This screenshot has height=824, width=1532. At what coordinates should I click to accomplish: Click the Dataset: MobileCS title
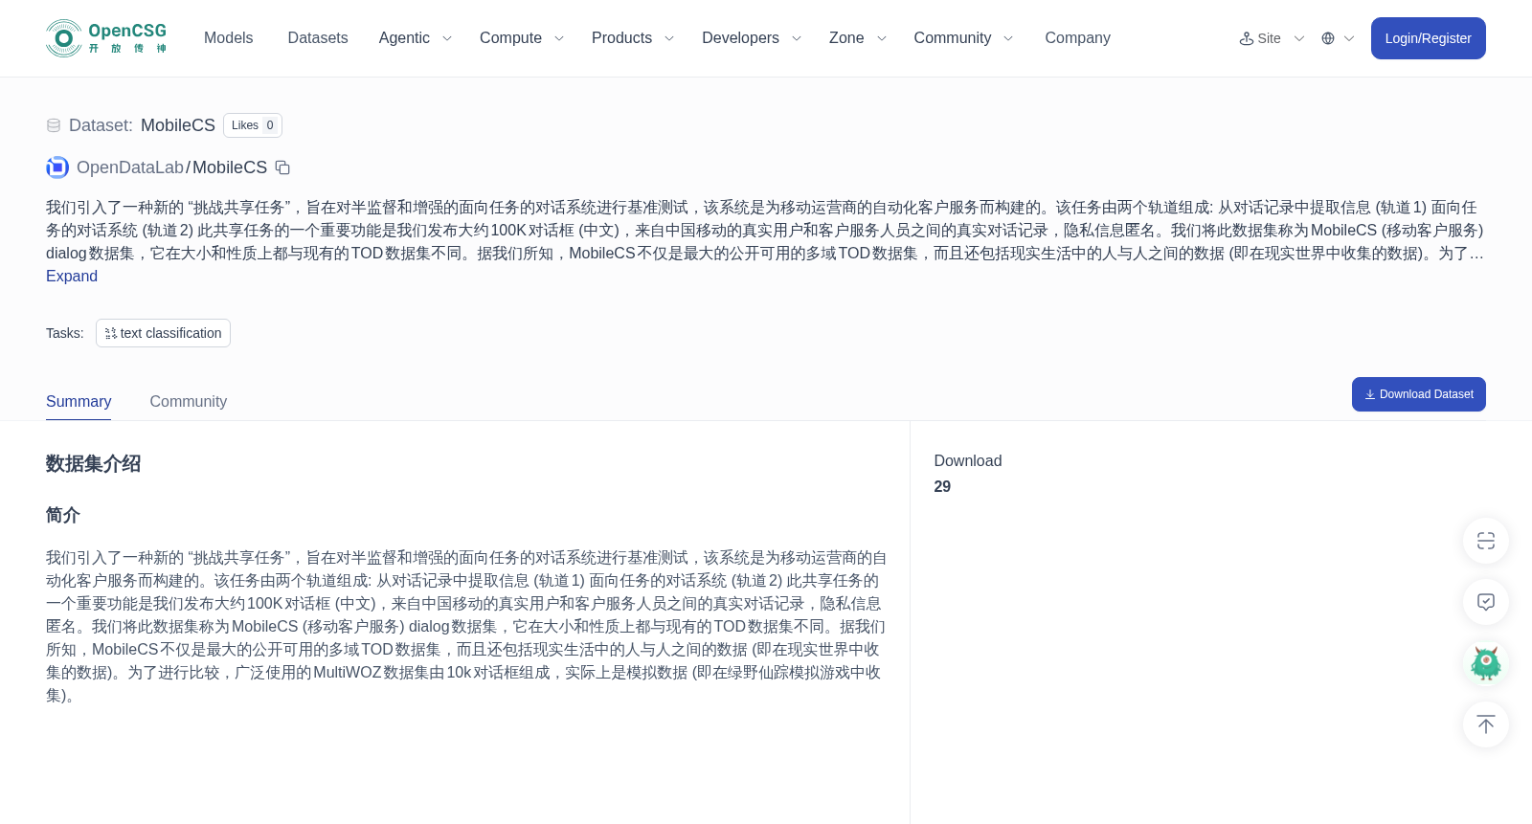[x=142, y=125]
